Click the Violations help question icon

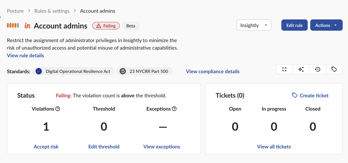(58, 109)
